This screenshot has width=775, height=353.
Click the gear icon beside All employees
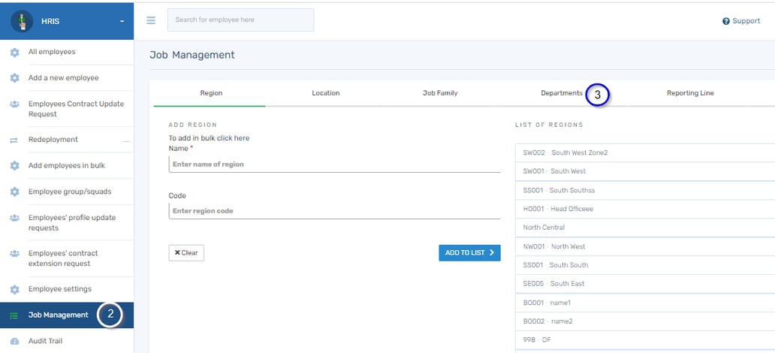click(x=14, y=53)
